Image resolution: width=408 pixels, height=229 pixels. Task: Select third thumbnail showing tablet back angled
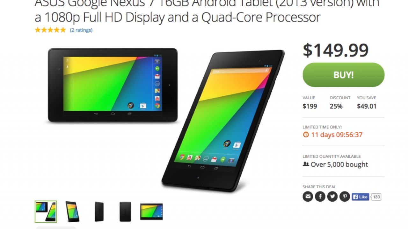pyautogui.click(x=99, y=212)
